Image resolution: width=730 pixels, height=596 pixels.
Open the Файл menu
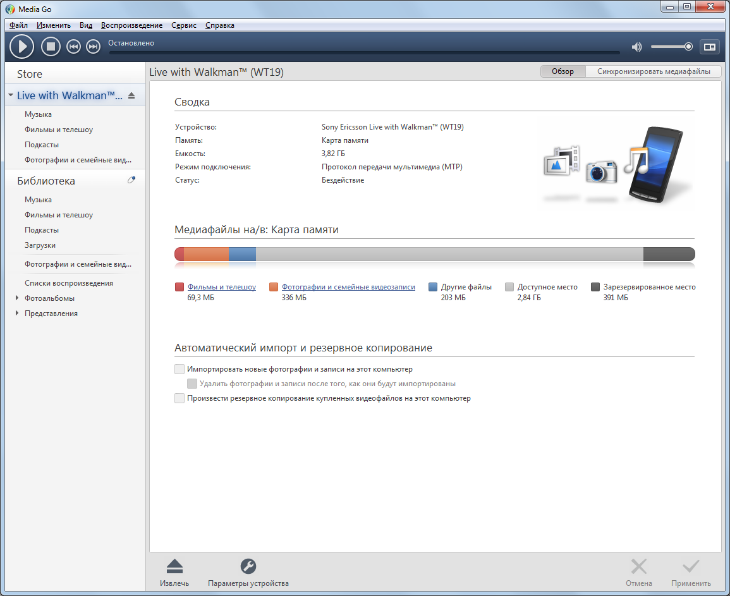(18, 25)
